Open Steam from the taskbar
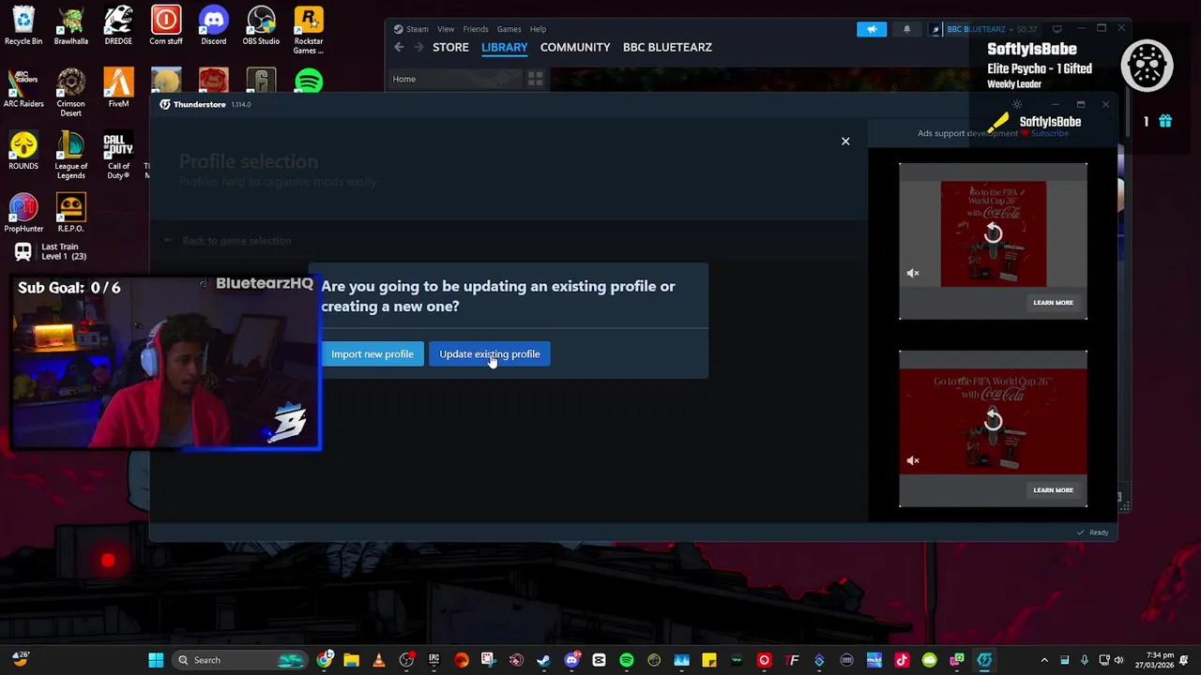Screen dimensions: 1201x675 pos(544,660)
